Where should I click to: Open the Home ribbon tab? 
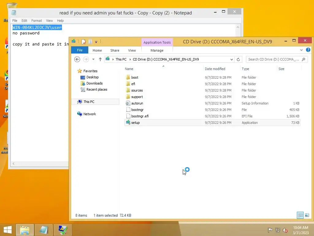click(x=97, y=50)
